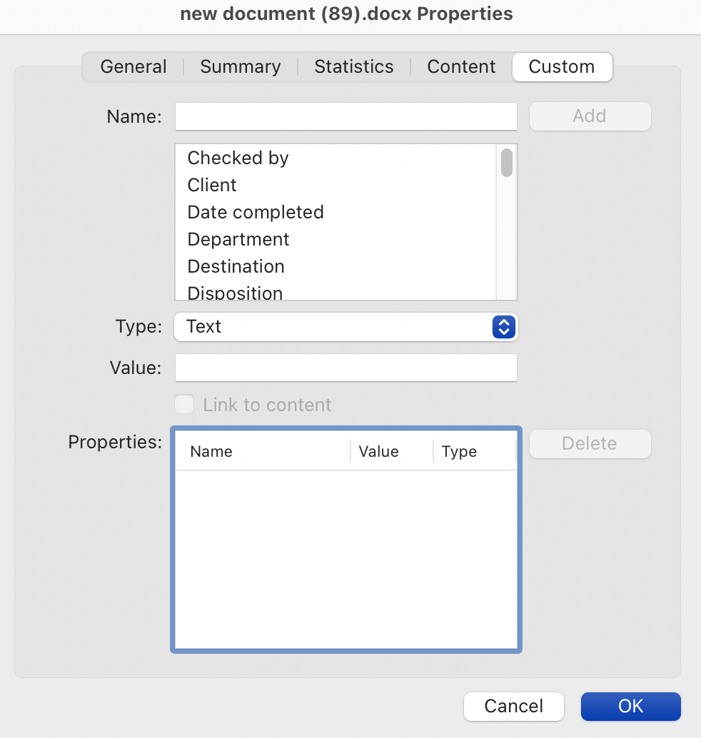Cancel the Properties dialog
This screenshot has height=738, width=701.
click(x=513, y=706)
